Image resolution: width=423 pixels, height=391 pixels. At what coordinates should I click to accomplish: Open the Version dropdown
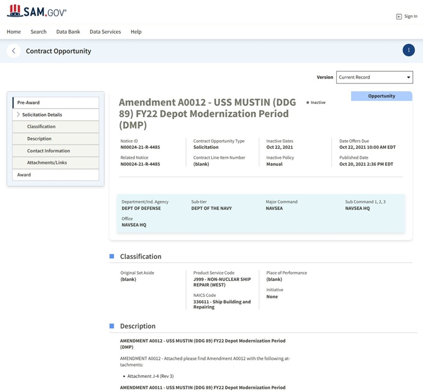point(374,77)
